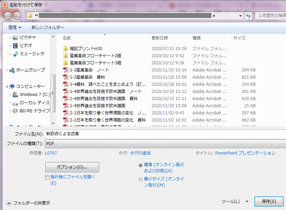Click date cell 2020/11/02 10:02
This screenshot has height=210, width=286.
tap(169, 120)
